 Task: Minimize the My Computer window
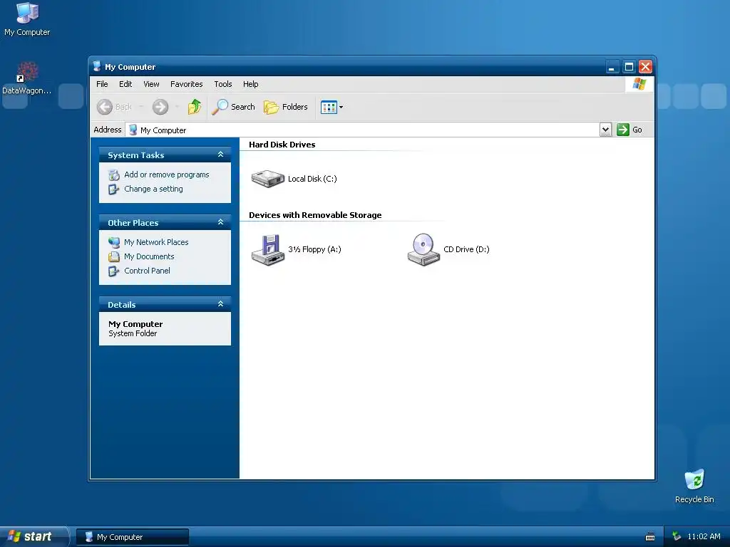coord(612,67)
